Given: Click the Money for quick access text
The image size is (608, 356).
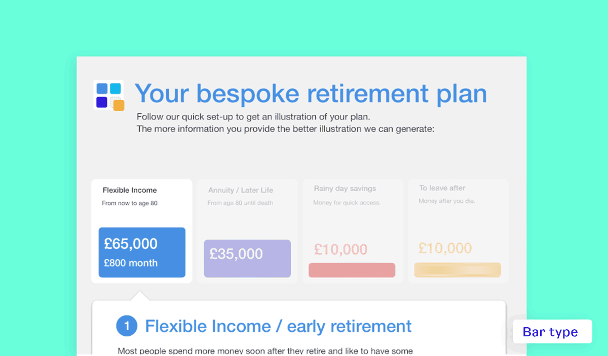Looking at the screenshot, I should (347, 203).
